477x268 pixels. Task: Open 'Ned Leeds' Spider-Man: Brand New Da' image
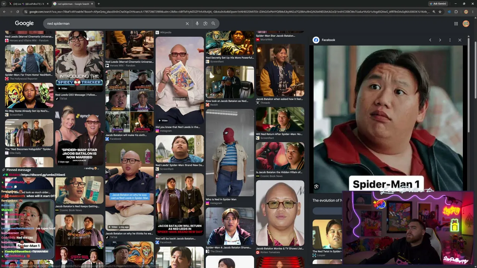[180, 149]
